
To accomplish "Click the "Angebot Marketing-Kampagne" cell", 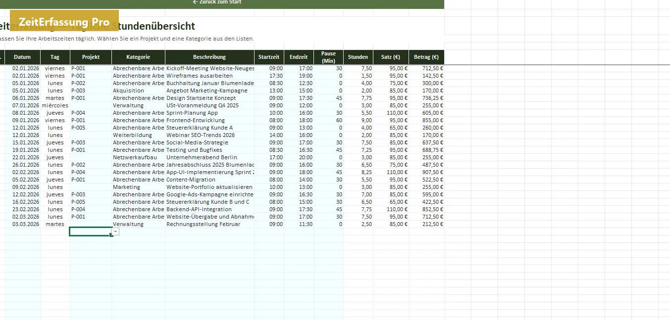I will coord(209,91).
